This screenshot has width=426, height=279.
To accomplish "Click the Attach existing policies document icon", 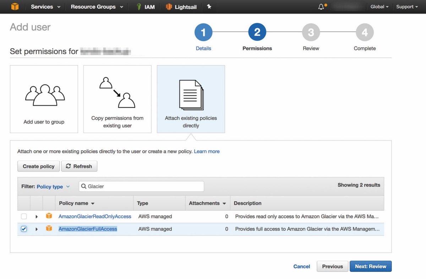I will pos(191,95).
